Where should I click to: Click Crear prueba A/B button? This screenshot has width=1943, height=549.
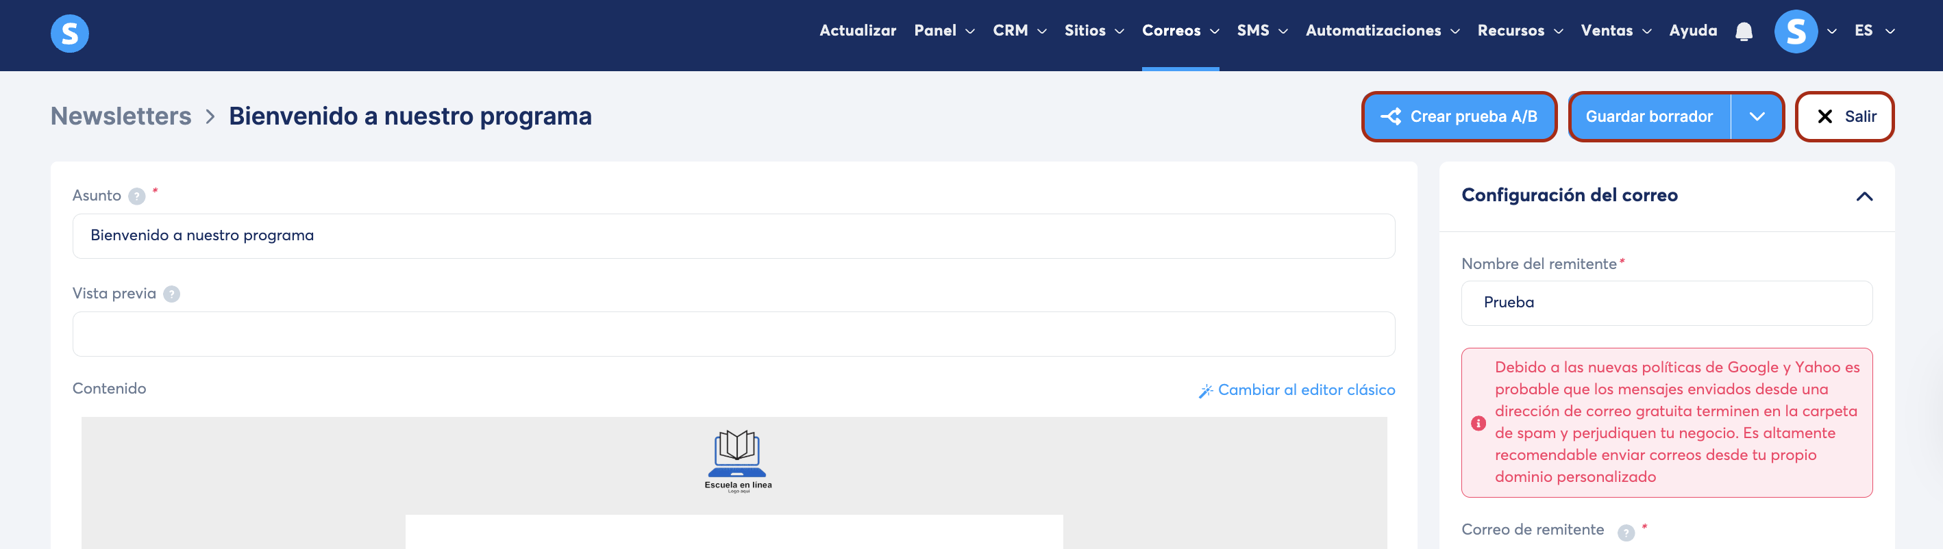pos(1459,116)
